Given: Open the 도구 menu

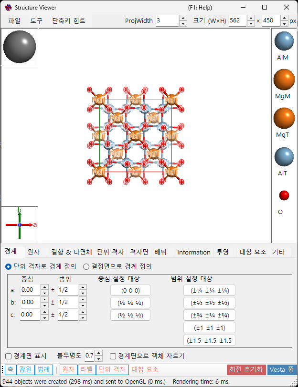Looking at the screenshot, I should 36,21.
